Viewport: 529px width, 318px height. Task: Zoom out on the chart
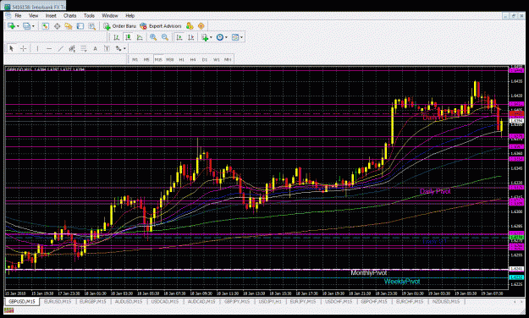click(x=165, y=37)
